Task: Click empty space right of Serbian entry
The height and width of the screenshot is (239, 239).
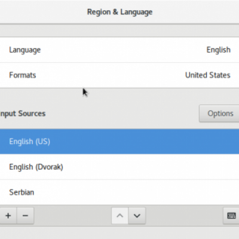Action: (x=136, y=192)
